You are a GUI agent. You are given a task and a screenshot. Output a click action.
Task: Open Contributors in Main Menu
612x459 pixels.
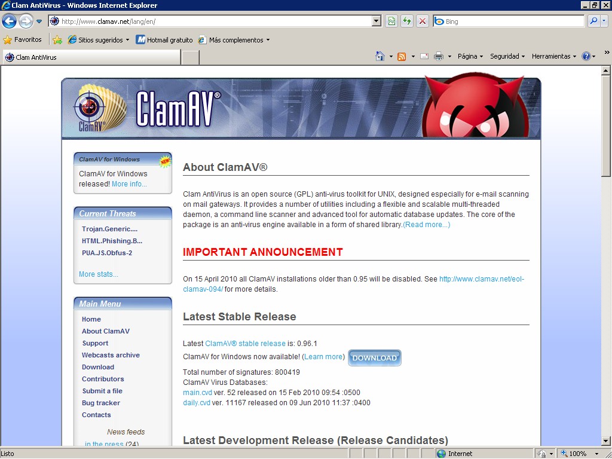[103, 379]
